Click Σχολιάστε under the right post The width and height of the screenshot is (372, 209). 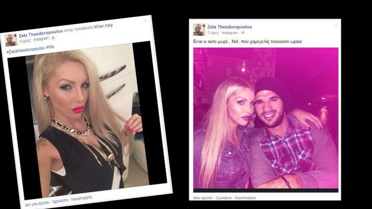pyautogui.click(x=224, y=198)
